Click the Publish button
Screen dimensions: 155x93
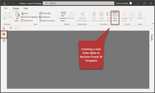(140, 15)
